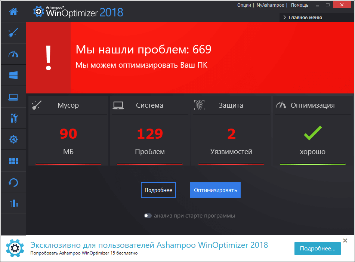Click the fingerprint icon in the Защита card

[199, 105]
